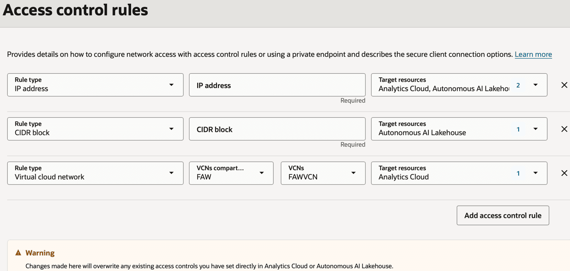Open Target resources dropdown showing Autonomous AI Lakehouse
The height and width of the screenshot is (271, 570).
[459, 129]
